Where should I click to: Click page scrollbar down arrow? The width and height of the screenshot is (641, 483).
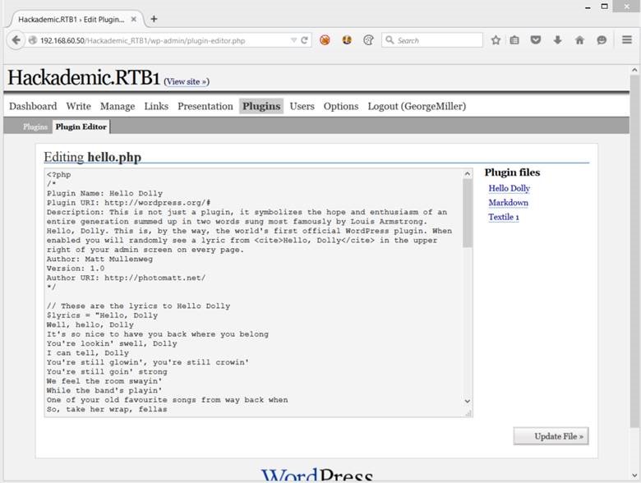click(634, 476)
